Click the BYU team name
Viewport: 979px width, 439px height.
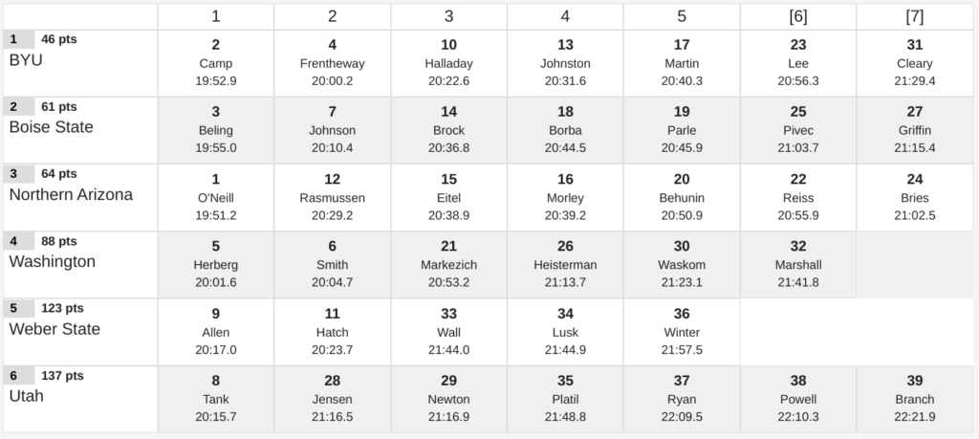tap(26, 60)
